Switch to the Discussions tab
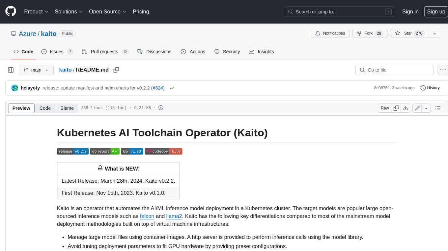Image resolution: width=448 pixels, height=251 pixels. (x=154, y=52)
